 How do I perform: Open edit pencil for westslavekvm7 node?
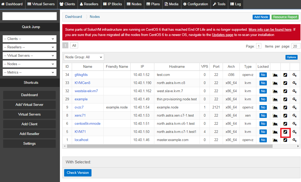(x=285, y=91)
